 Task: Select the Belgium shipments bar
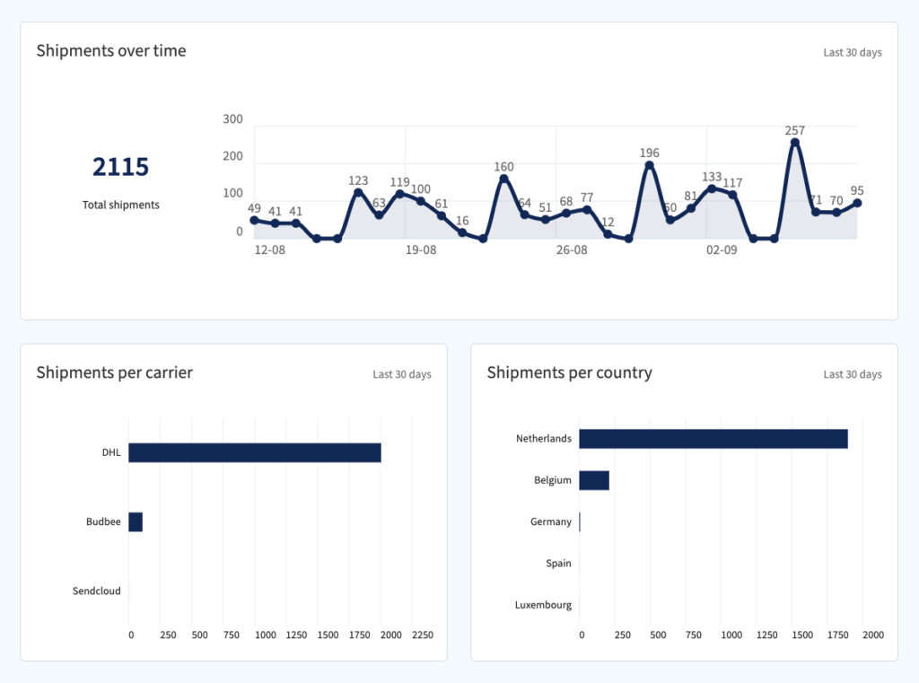click(x=594, y=480)
